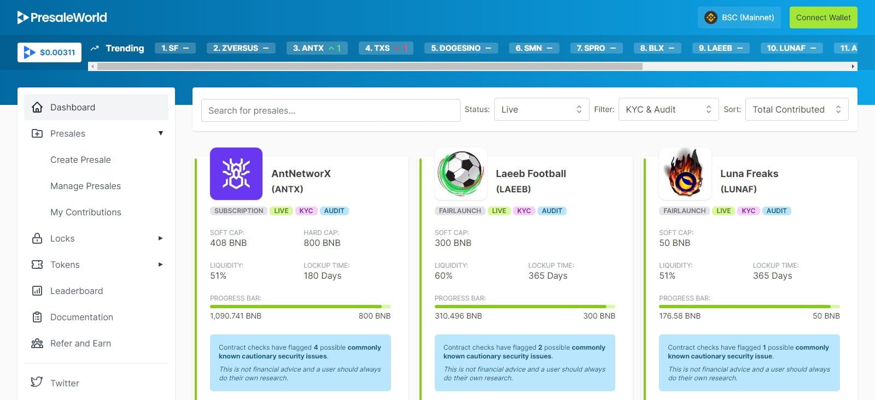Image resolution: width=875 pixels, height=400 pixels.
Task: Open Manage Presales in sidebar
Action: [85, 186]
